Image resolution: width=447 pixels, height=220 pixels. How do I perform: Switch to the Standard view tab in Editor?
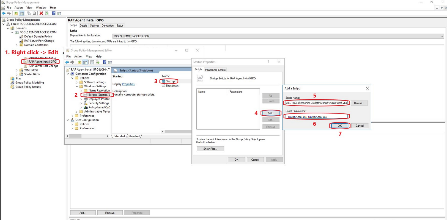[134, 136]
